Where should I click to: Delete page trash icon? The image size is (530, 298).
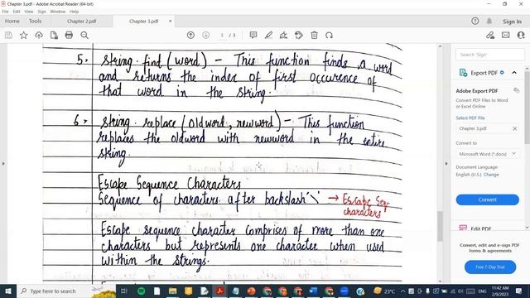click(315, 35)
